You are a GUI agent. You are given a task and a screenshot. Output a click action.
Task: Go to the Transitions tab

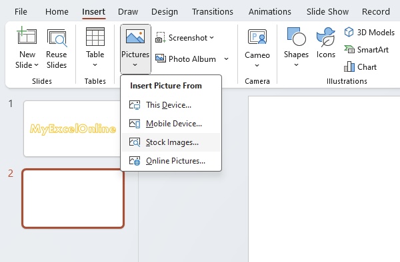pos(213,12)
